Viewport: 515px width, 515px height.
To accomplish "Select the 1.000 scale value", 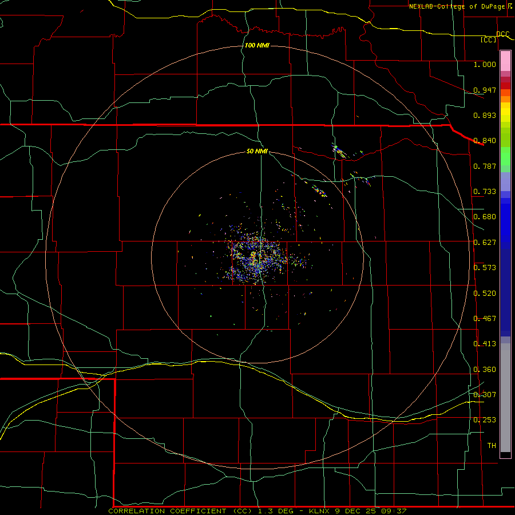I will tap(485, 64).
